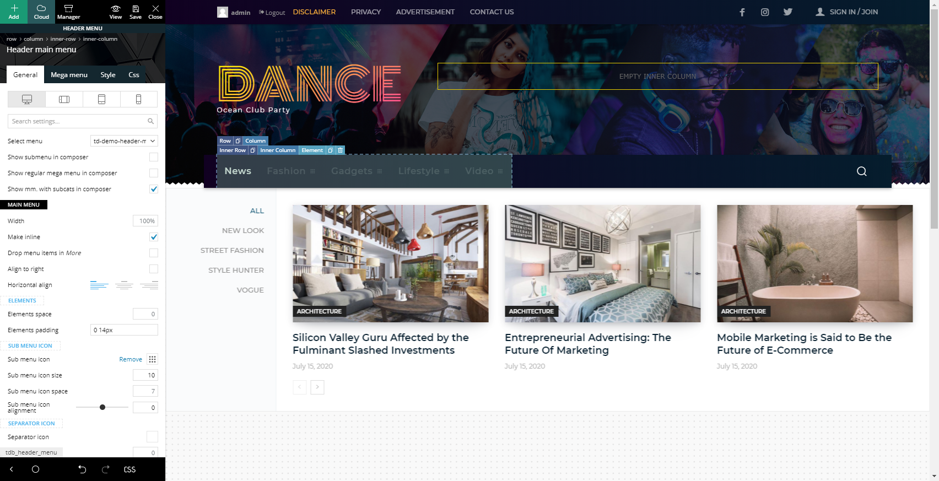Duplicate the Element via copy icon
This screenshot has width=939, height=481.
click(x=330, y=150)
